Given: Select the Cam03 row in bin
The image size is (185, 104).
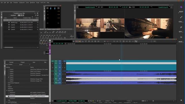Looking at the screenshot, I should (x=21, y=29).
